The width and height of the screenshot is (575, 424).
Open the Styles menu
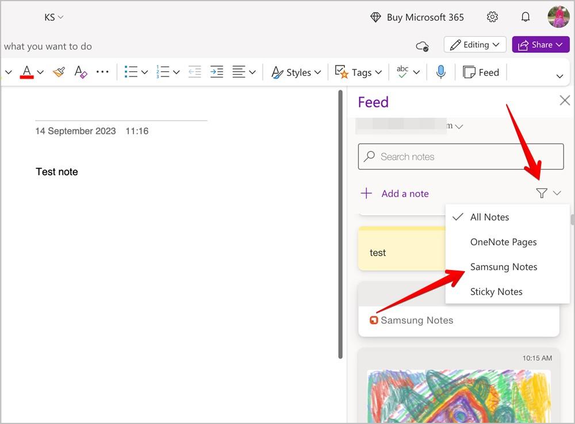pyautogui.click(x=296, y=72)
